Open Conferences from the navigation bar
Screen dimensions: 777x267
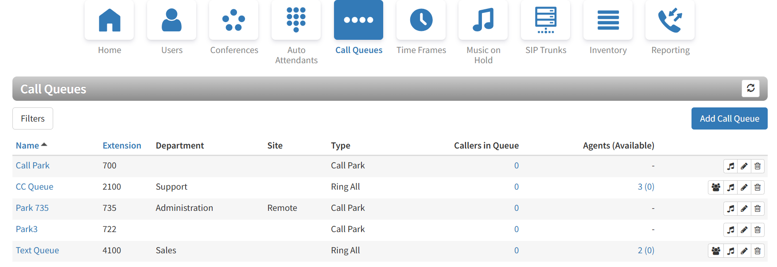234,20
